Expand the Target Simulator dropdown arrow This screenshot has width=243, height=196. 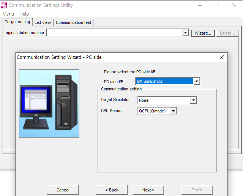[x=193, y=100]
